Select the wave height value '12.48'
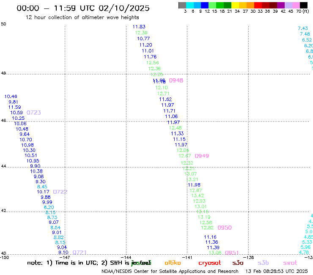This screenshot has height=275, width=313. click(176, 128)
